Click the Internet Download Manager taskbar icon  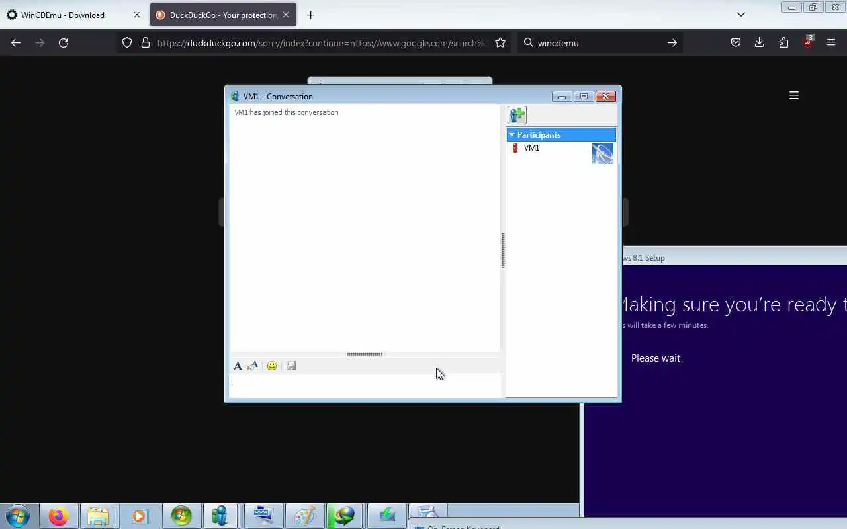[345, 516]
